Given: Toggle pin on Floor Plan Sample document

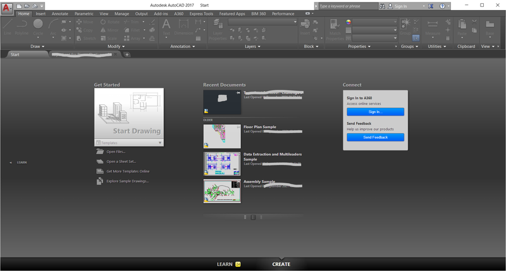Looking at the screenshot, I should pyautogui.click(x=238, y=127).
